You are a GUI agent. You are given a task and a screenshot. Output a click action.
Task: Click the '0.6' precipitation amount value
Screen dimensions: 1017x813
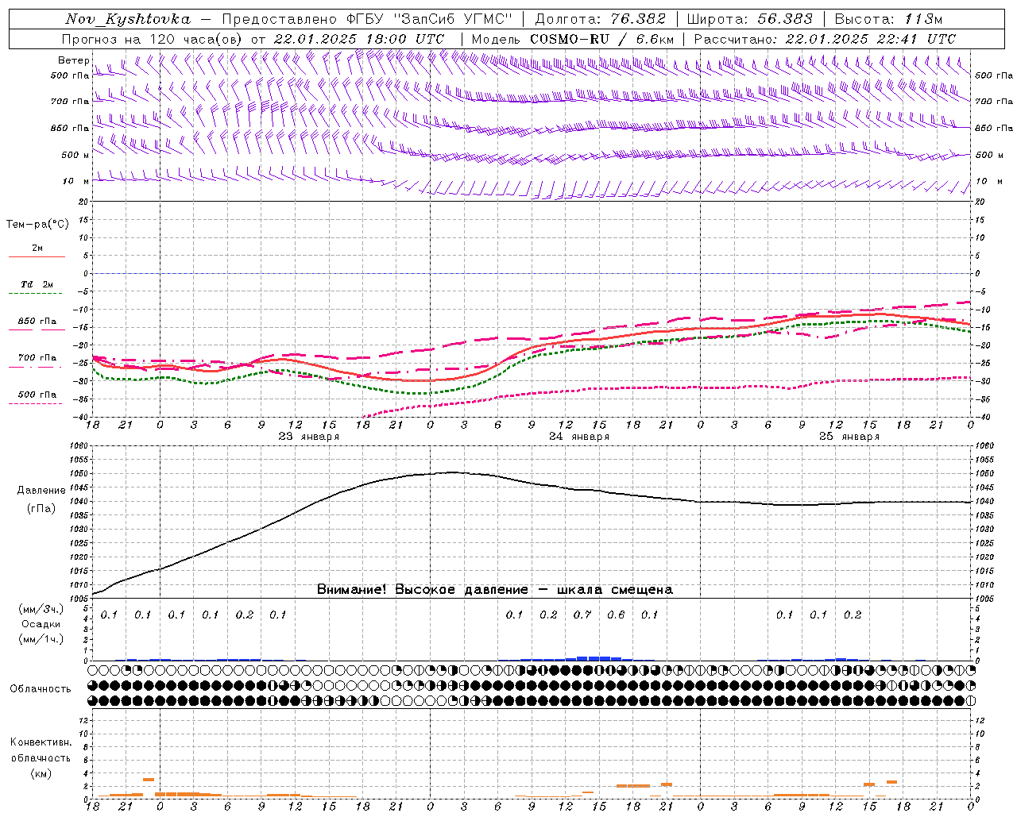coord(616,615)
